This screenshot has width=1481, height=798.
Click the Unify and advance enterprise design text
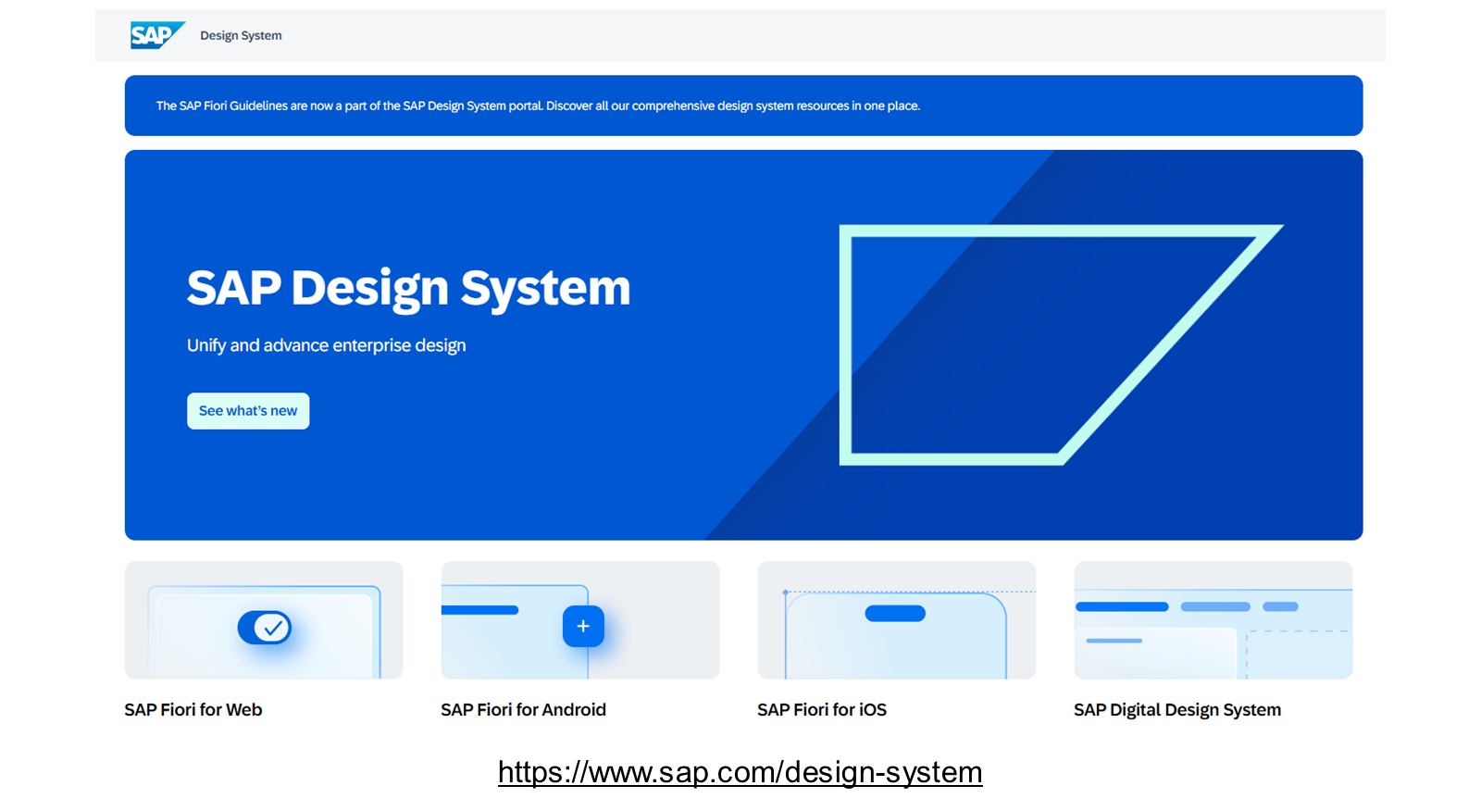point(327,345)
